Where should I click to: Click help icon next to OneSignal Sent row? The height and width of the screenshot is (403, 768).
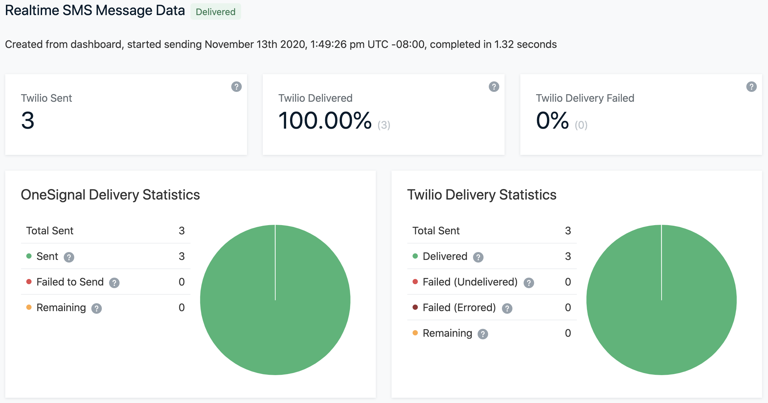(x=69, y=257)
